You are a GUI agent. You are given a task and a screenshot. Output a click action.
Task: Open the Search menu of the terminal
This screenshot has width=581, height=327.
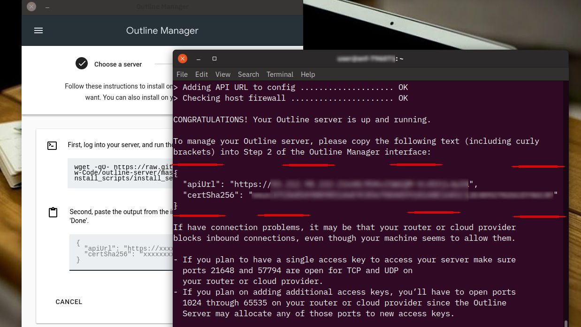pos(248,74)
